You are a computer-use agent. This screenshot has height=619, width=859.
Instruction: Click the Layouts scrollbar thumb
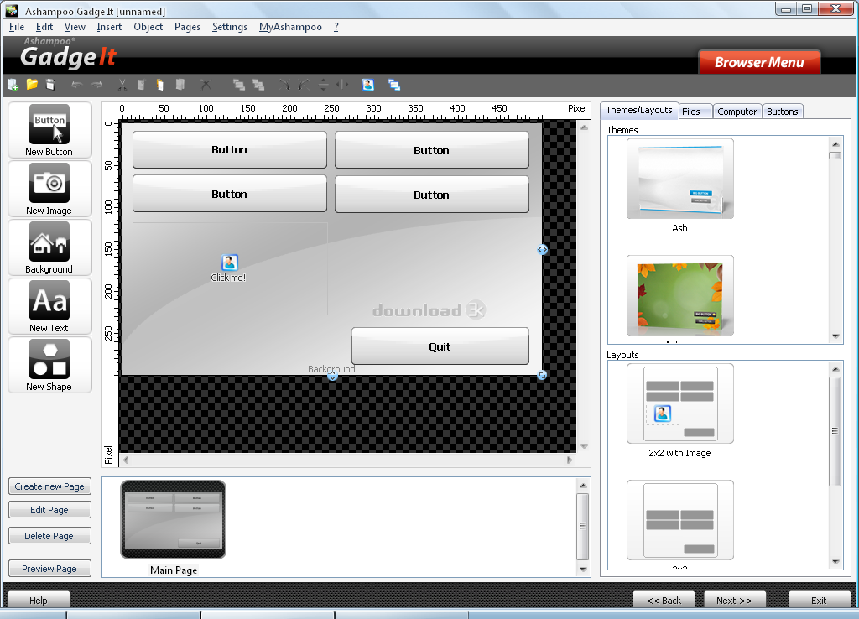pos(836,431)
